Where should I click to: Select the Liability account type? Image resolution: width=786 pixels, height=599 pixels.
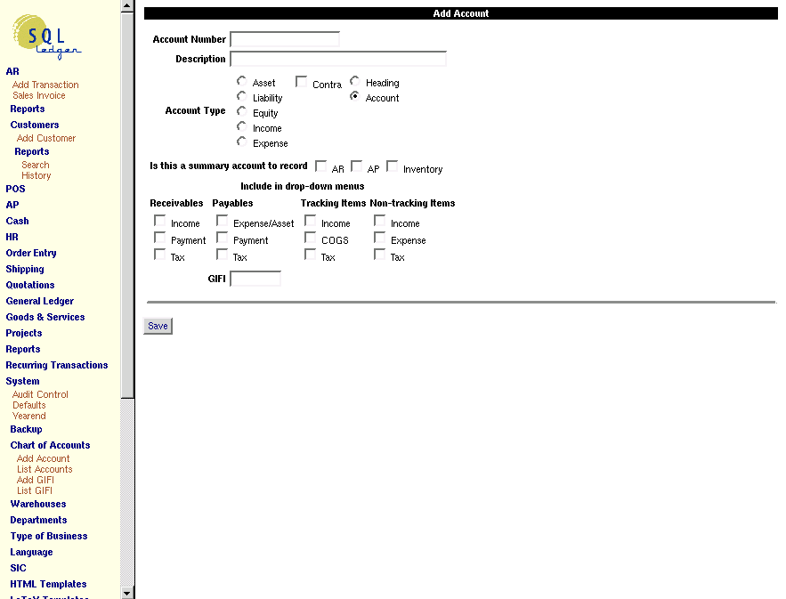[x=240, y=97]
